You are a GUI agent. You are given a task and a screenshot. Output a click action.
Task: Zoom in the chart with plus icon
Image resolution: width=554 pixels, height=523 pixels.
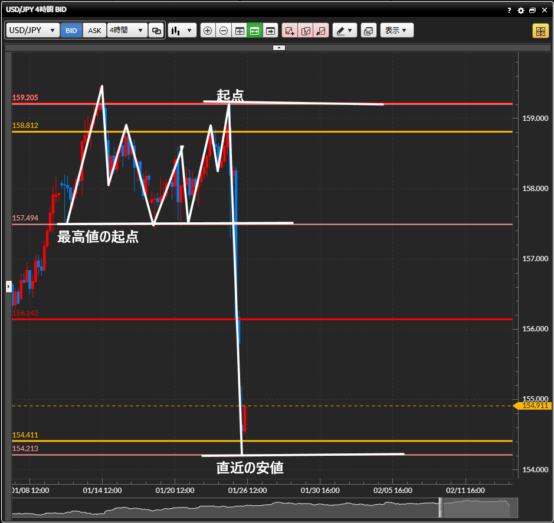(x=208, y=31)
